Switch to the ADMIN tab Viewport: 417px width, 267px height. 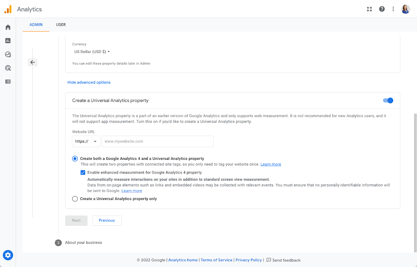(x=36, y=25)
